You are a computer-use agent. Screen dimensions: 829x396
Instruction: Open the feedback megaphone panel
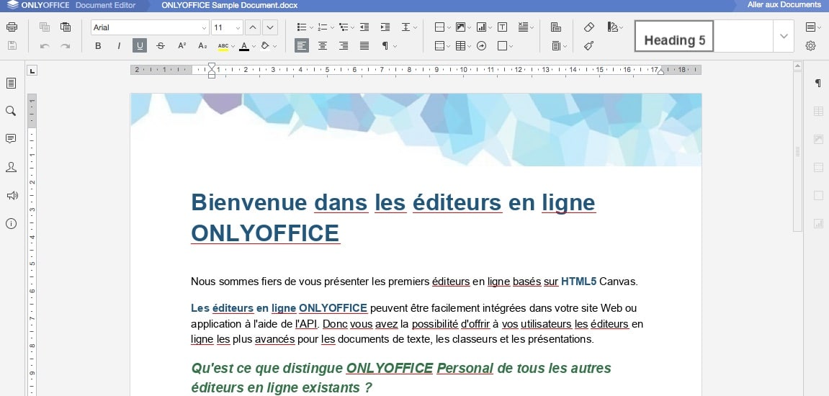point(11,196)
